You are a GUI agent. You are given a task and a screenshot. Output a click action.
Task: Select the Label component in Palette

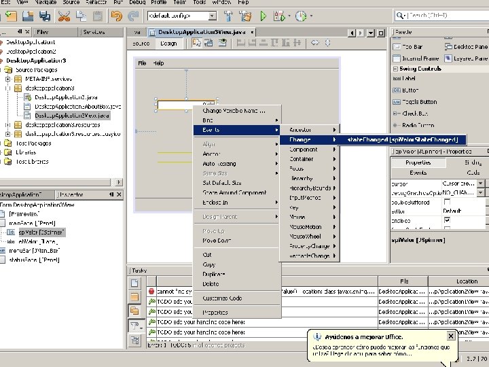point(408,78)
